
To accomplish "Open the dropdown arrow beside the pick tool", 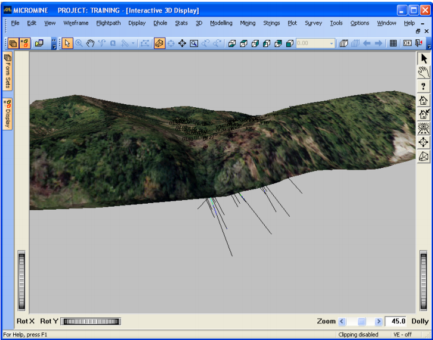I will tap(133, 43).
